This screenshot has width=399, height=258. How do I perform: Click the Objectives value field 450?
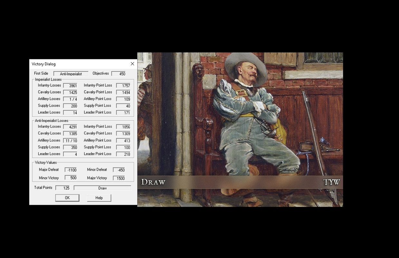point(118,74)
